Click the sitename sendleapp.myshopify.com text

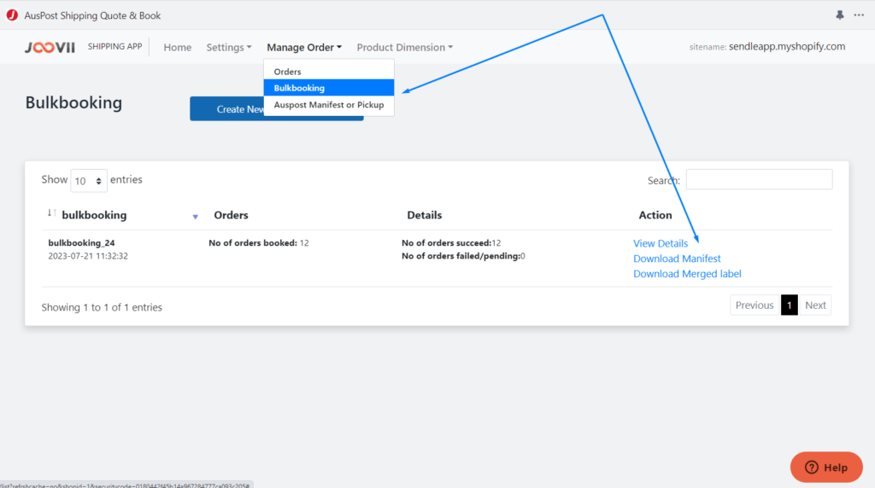click(766, 47)
